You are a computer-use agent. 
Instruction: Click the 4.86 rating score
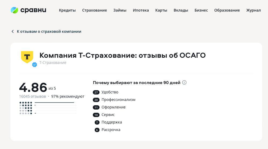[33, 87]
